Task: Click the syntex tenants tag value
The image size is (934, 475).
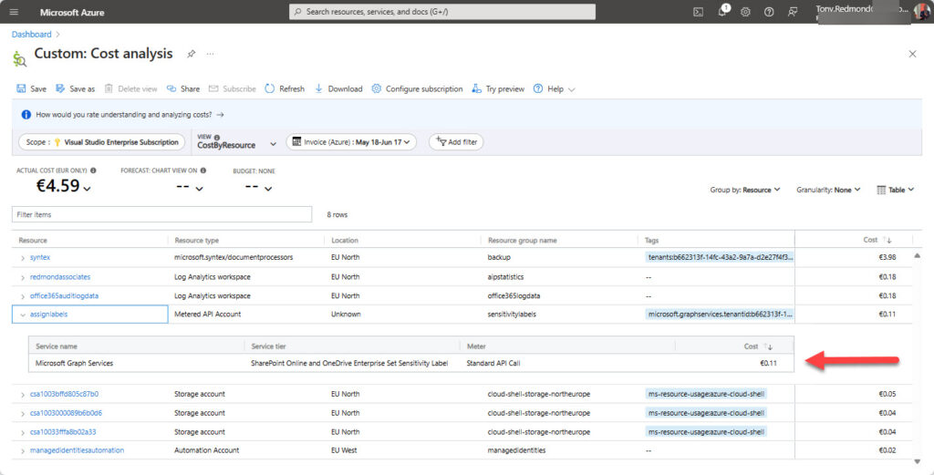Action: 720,257
